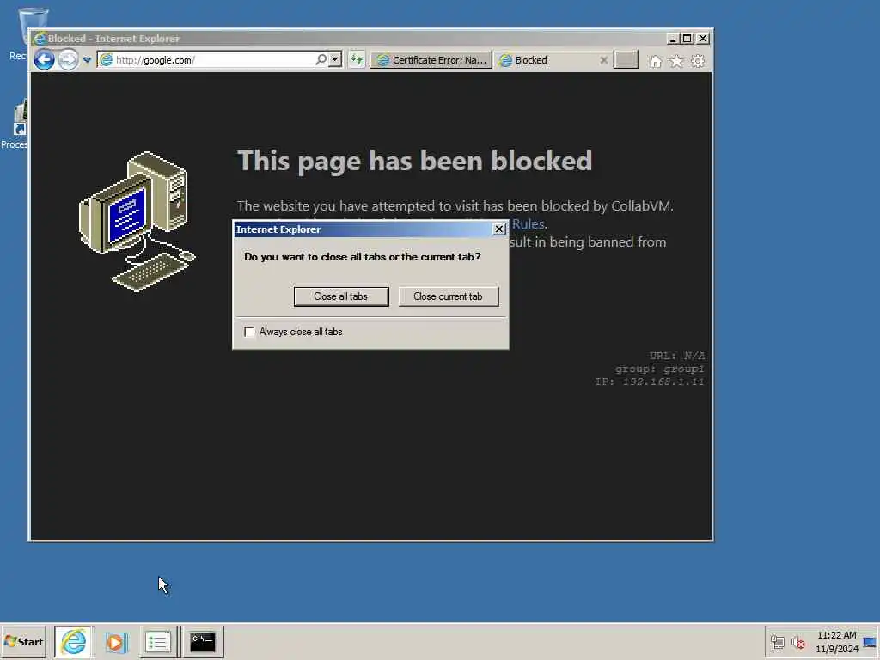
Task: Click the muted volume tray icon
Action: point(797,642)
